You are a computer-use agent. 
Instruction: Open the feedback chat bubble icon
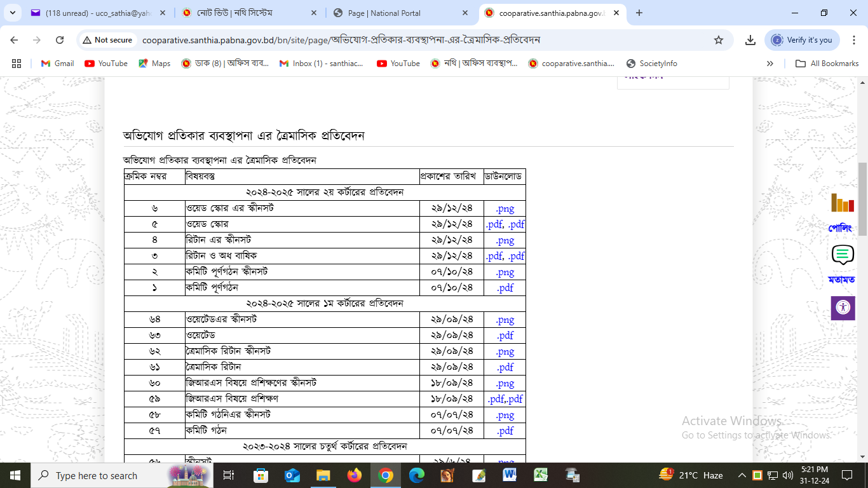(x=842, y=255)
